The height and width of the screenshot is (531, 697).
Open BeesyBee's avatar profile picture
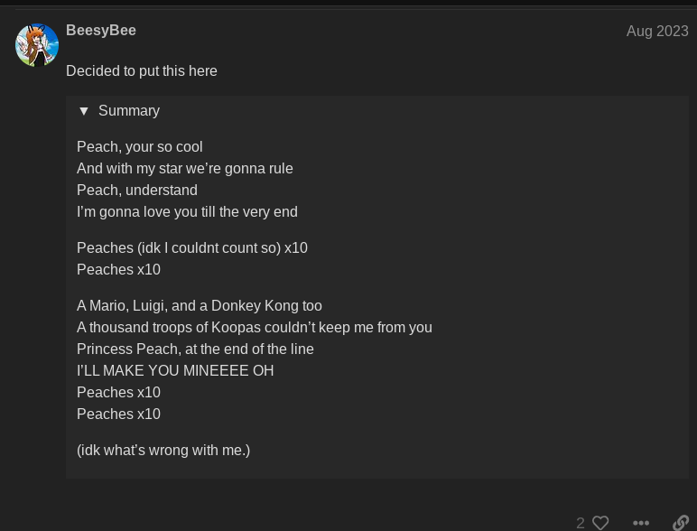37,45
